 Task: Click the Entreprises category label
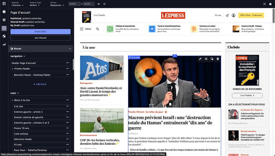coord(86,83)
